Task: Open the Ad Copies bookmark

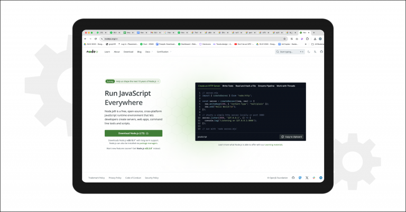Action: 288,44
